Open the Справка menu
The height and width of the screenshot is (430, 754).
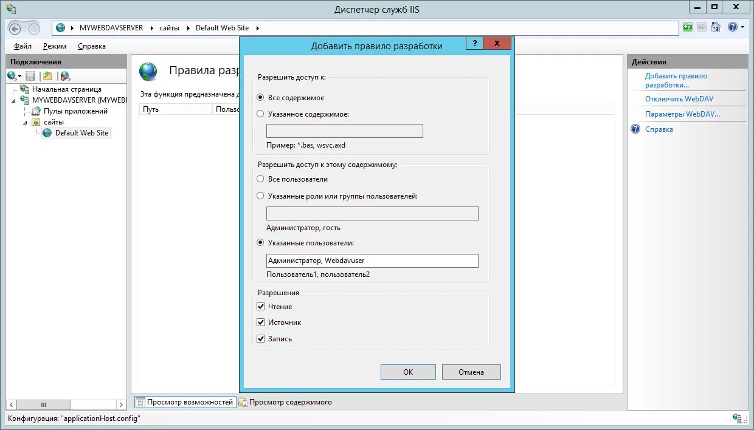point(92,46)
